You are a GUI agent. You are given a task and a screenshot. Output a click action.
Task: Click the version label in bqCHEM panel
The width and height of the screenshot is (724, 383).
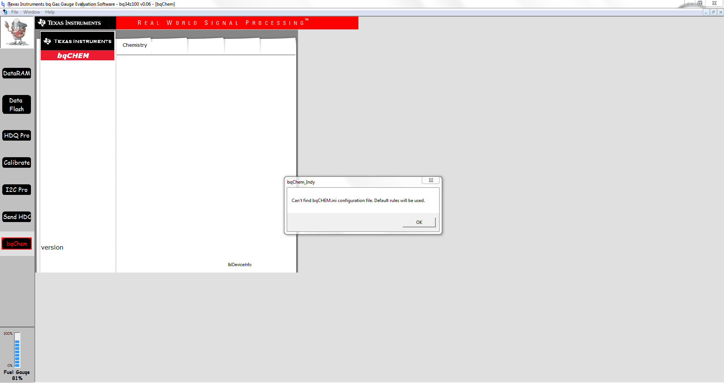pyautogui.click(x=52, y=247)
